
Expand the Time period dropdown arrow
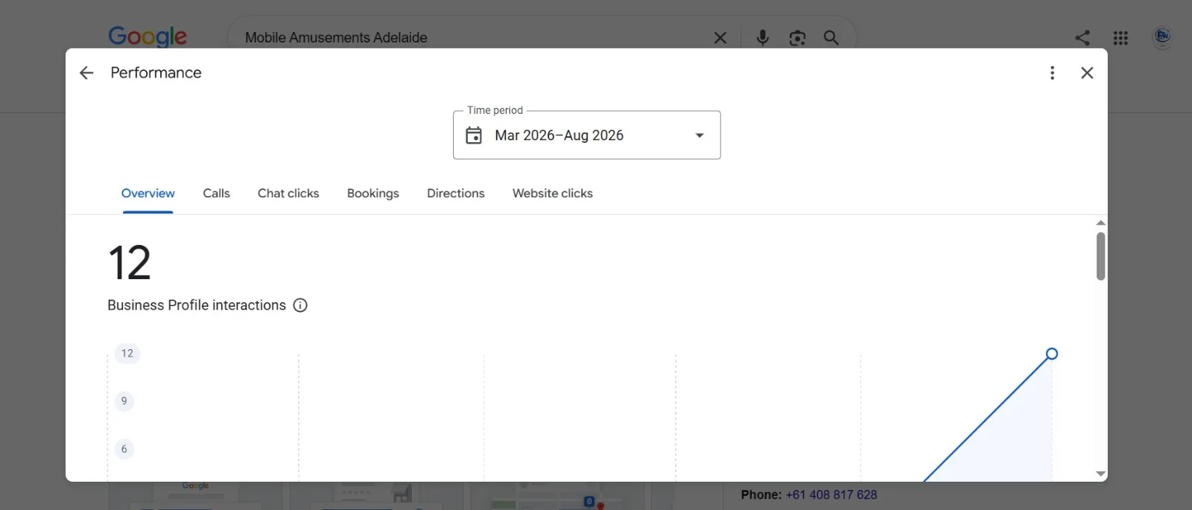pyautogui.click(x=700, y=136)
